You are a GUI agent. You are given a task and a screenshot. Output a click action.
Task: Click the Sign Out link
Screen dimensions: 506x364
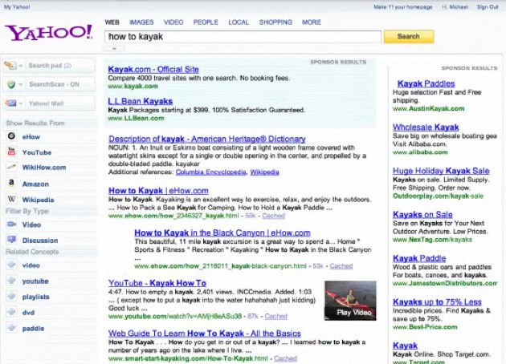[488, 6]
